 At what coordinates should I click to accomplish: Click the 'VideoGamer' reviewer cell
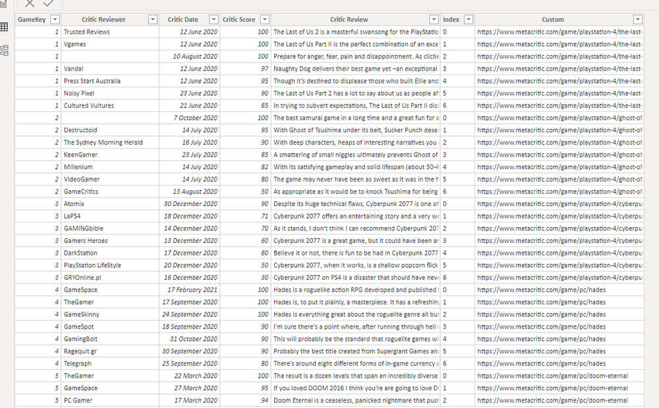pos(110,179)
